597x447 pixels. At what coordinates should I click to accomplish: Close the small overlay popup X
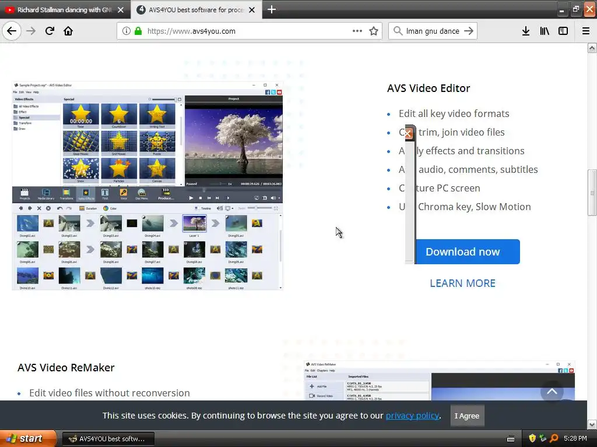[408, 133]
